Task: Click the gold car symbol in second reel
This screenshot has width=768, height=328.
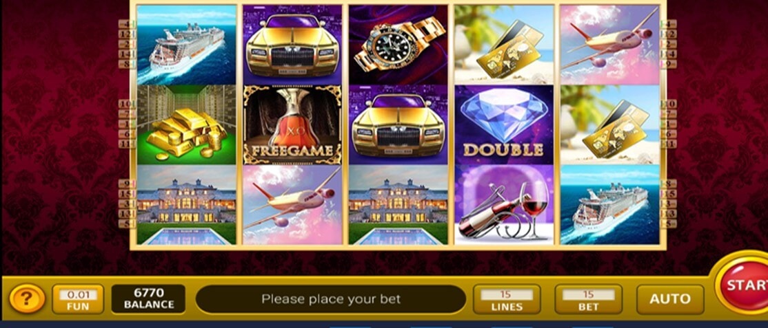Action: coord(292,45)
